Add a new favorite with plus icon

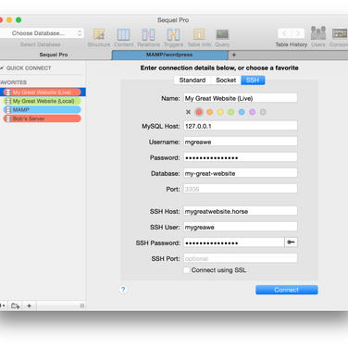coord(29,305)
